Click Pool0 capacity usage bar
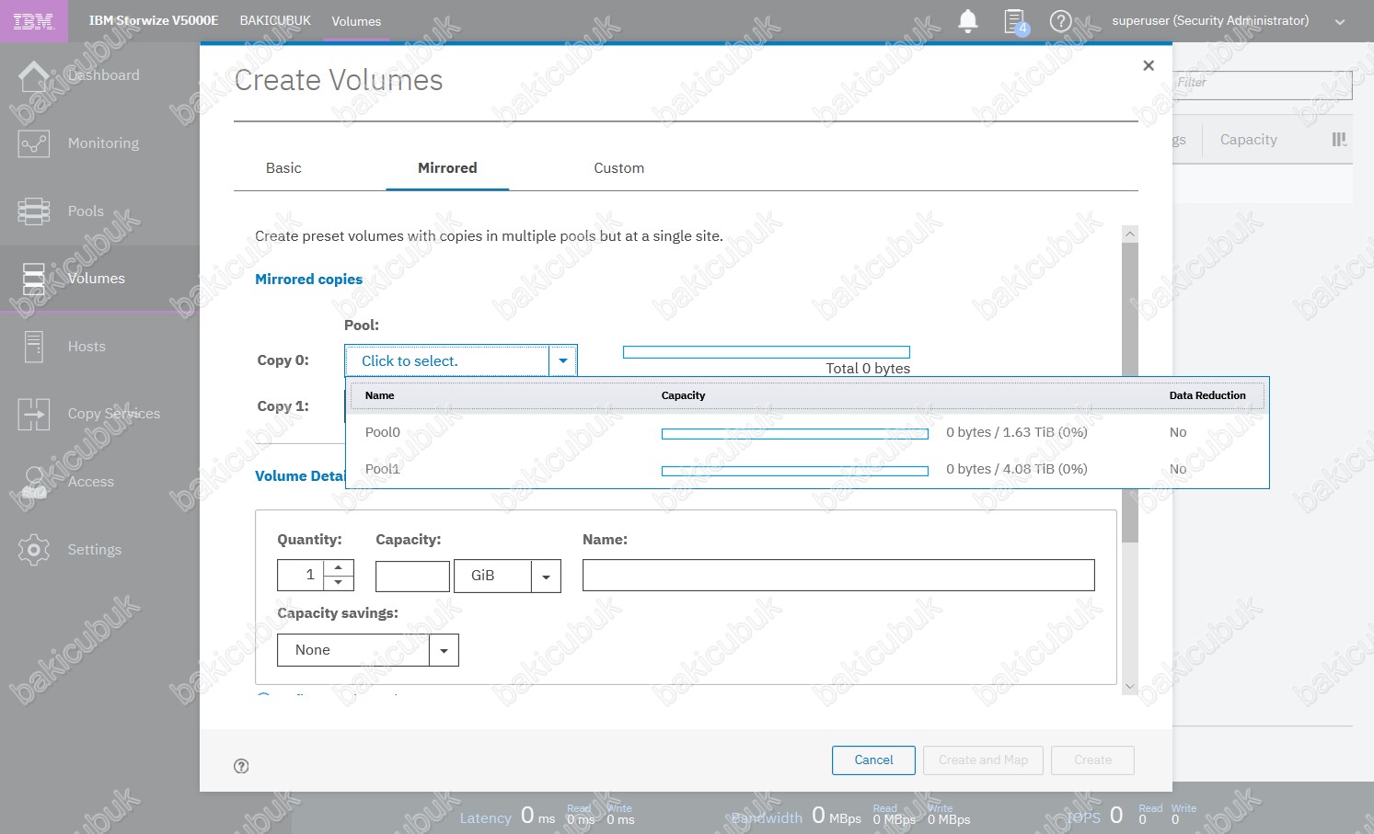1374x834 pixels. [795, 434]
